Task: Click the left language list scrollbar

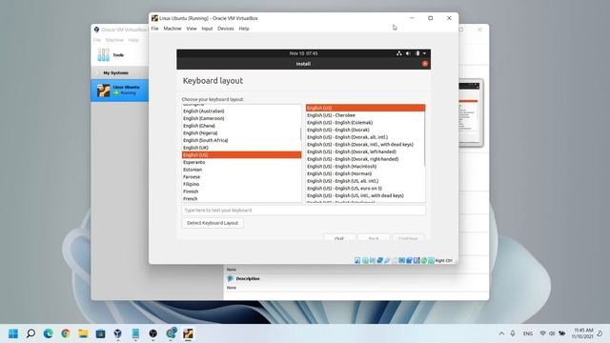Action: point(300,134)
